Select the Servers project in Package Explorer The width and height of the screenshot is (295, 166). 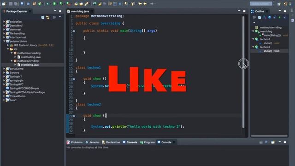pos(14,73)
